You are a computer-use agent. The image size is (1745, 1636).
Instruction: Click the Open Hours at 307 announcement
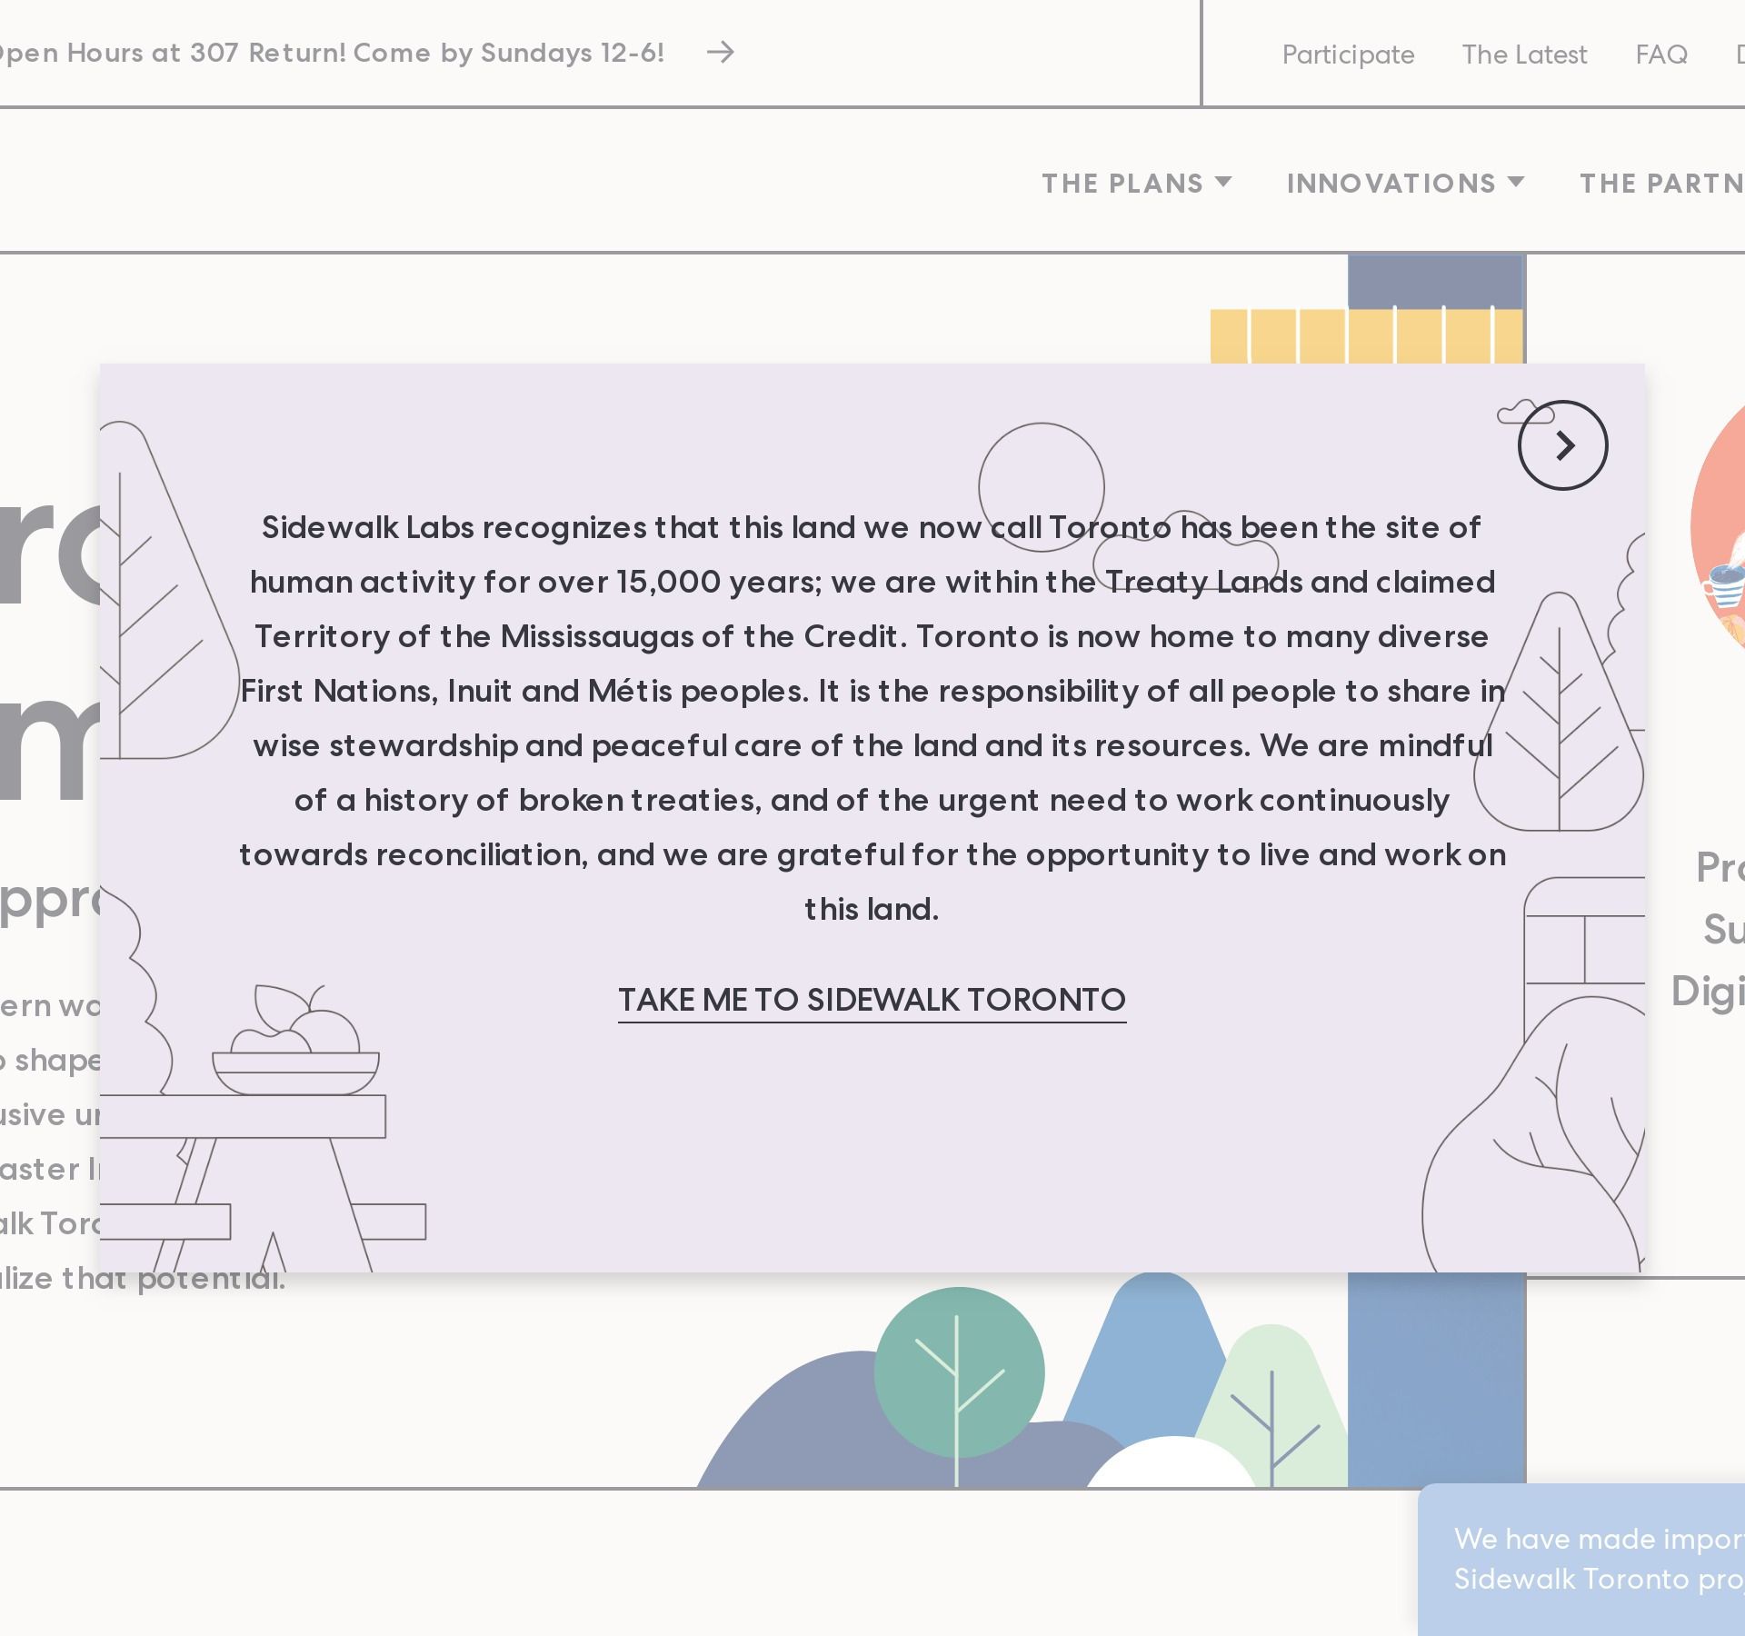click(x=332, y=53)
